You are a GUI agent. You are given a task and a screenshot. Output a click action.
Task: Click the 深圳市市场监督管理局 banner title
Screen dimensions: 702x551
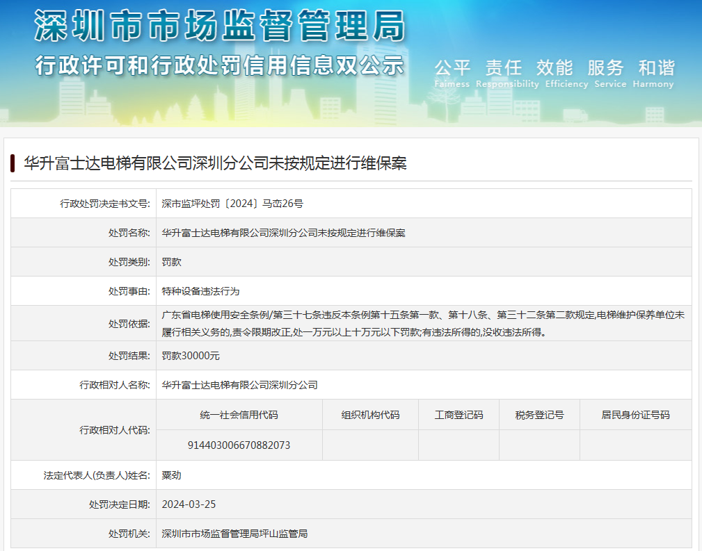tap(220, 26)
